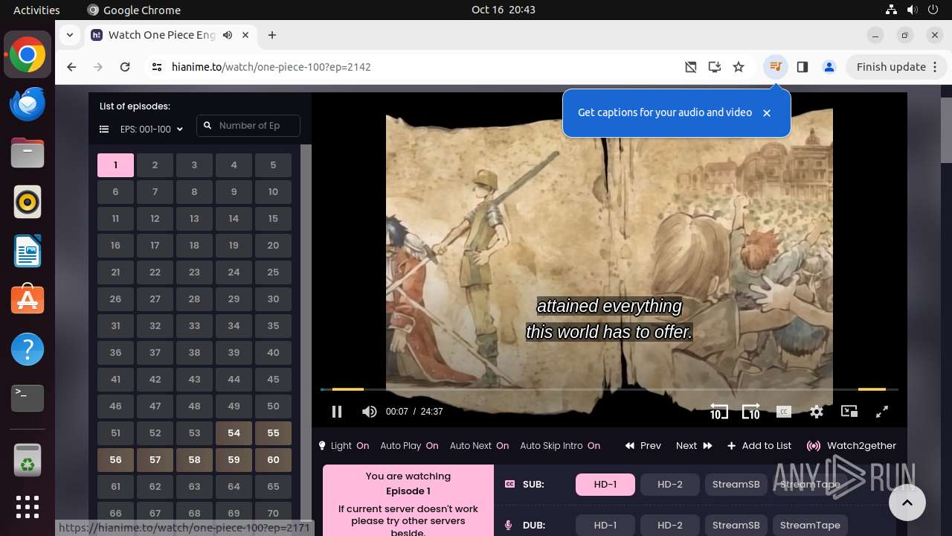Show applications grid

coord(28,507)
